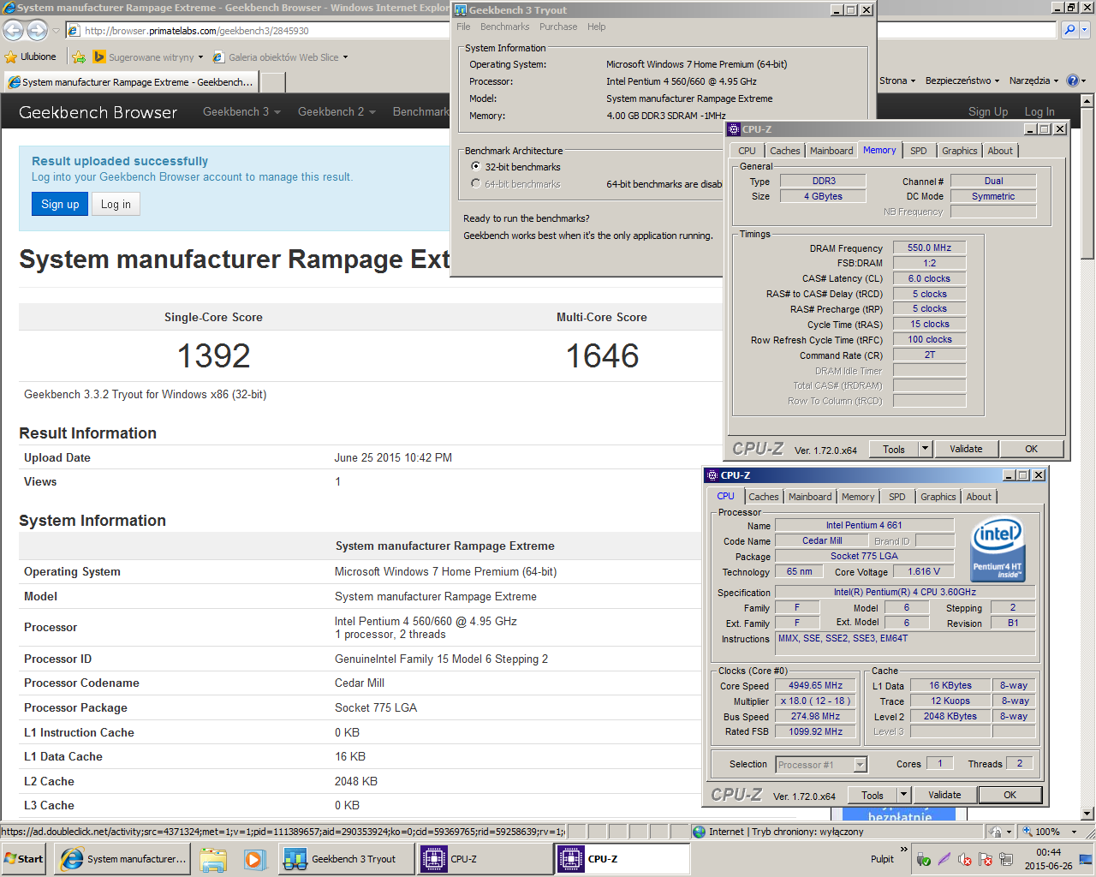Open Caches tab in lower CPU-Z window
This screenshot has height=877, width=1096.
tap(764, 497)
